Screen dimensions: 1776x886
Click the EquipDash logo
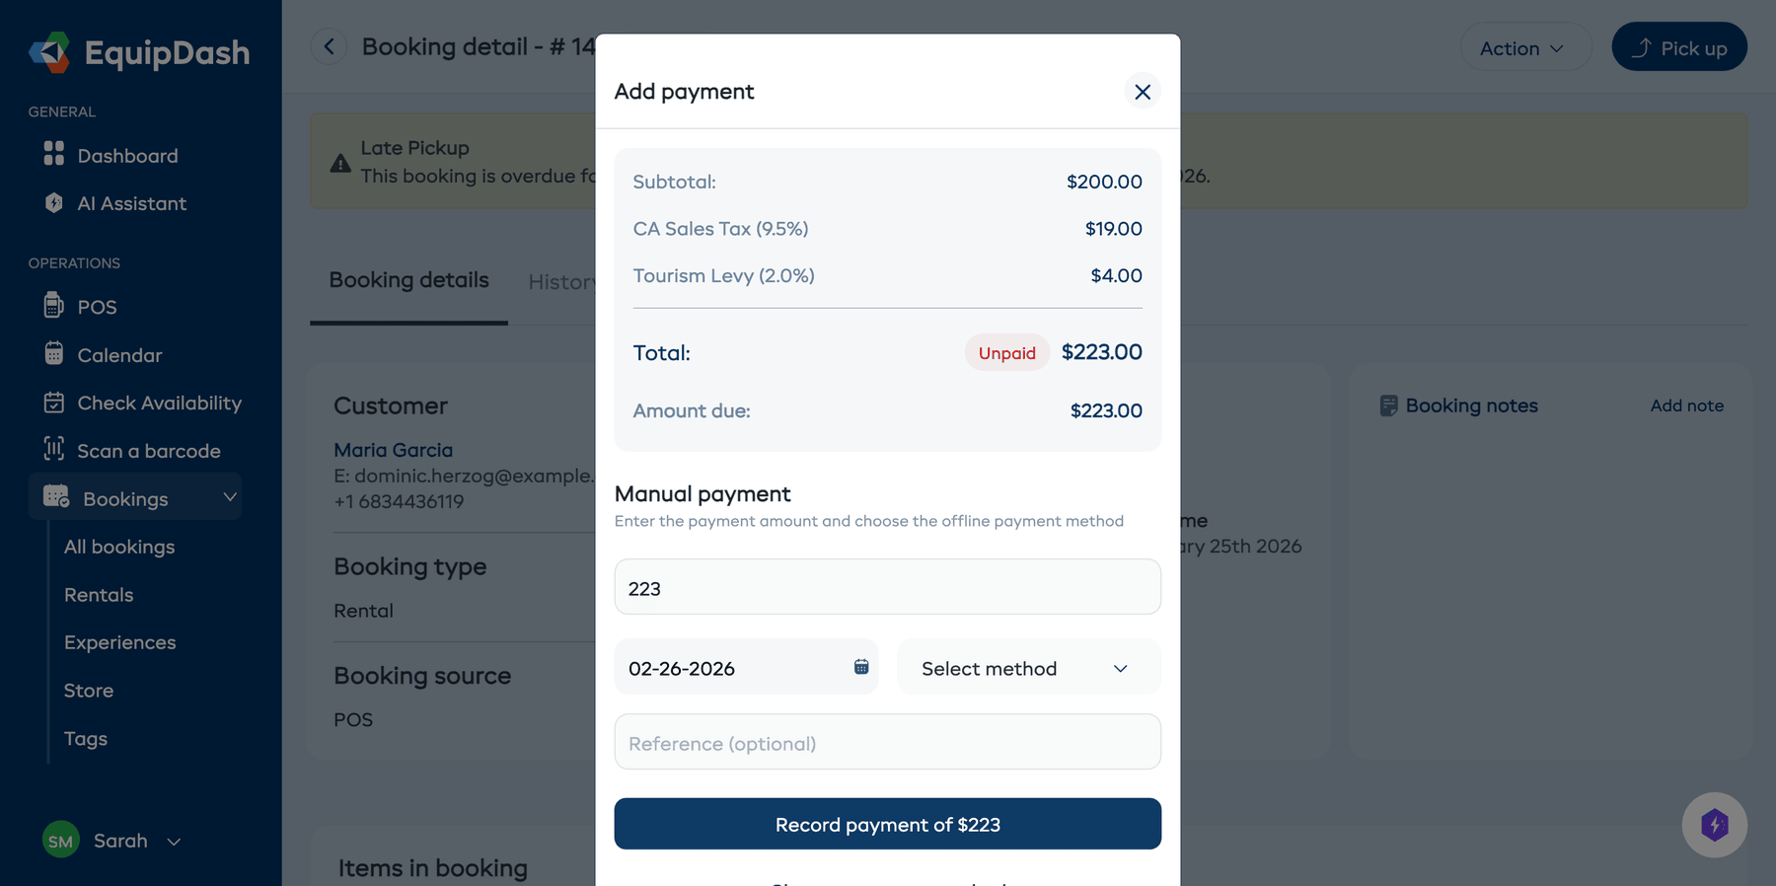pyautogui.click(x=138, y=52)
